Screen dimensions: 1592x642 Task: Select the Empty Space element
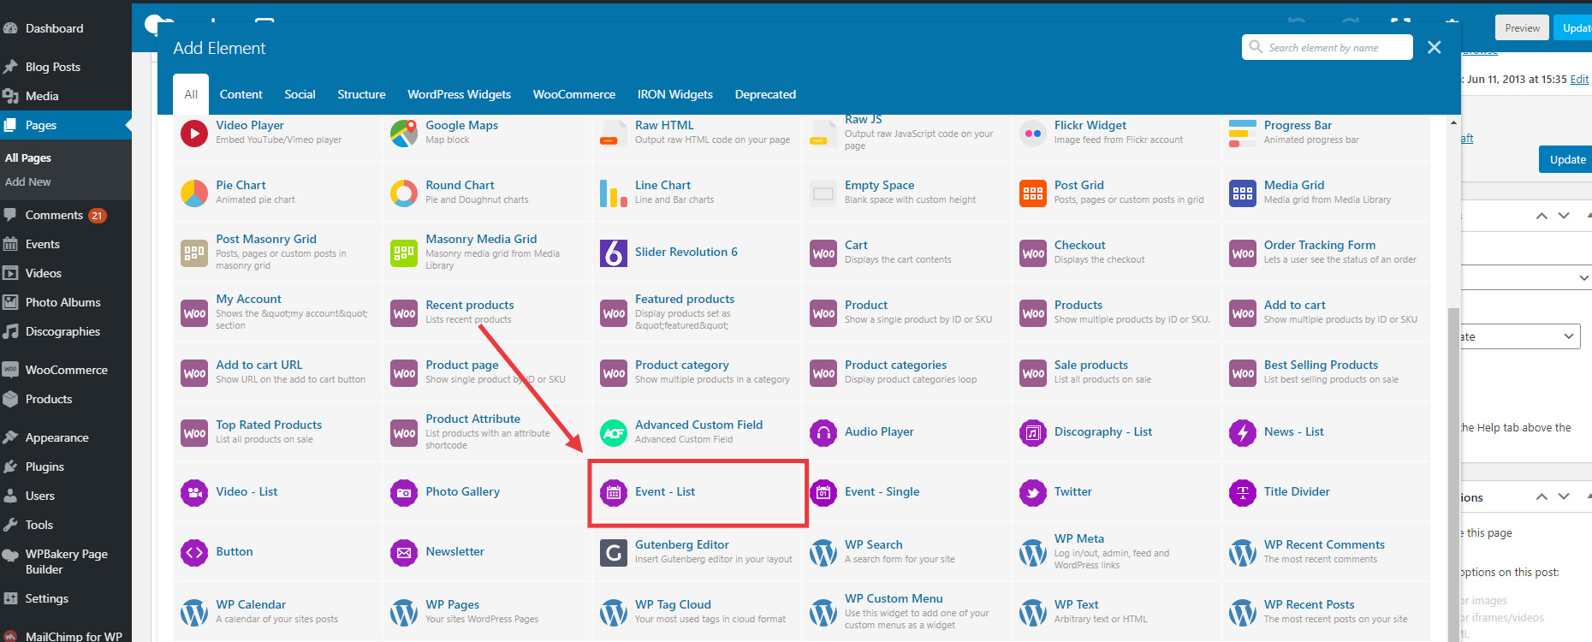[906, 193]
